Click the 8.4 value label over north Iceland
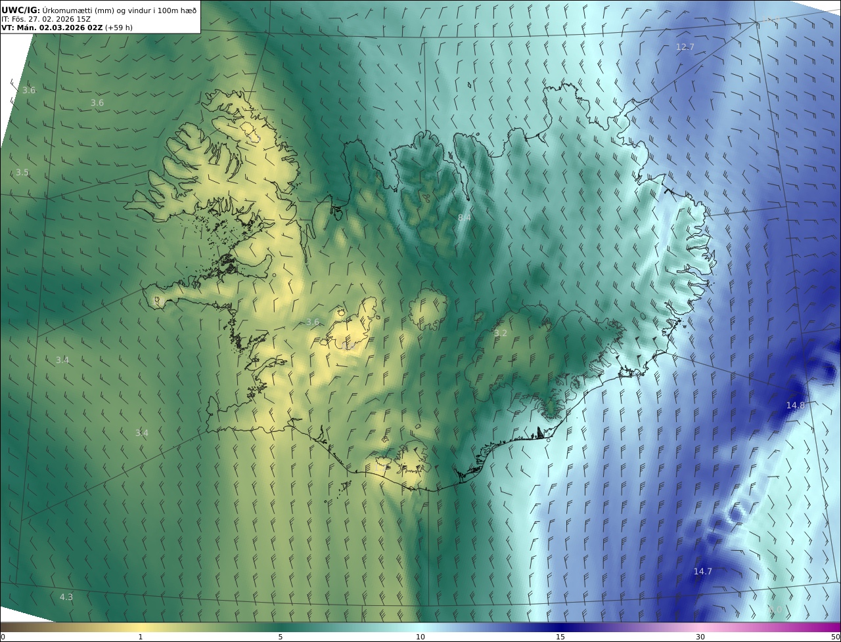The image size is (841, 642). 465,217
